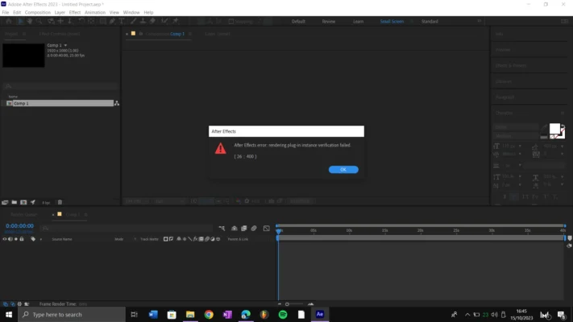Switch to the Review workspace
This screenshot has width=573, height=322.
[x=329, y=22]
